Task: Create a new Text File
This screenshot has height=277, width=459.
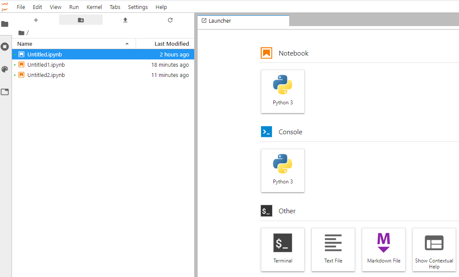Action: (333, 250)
